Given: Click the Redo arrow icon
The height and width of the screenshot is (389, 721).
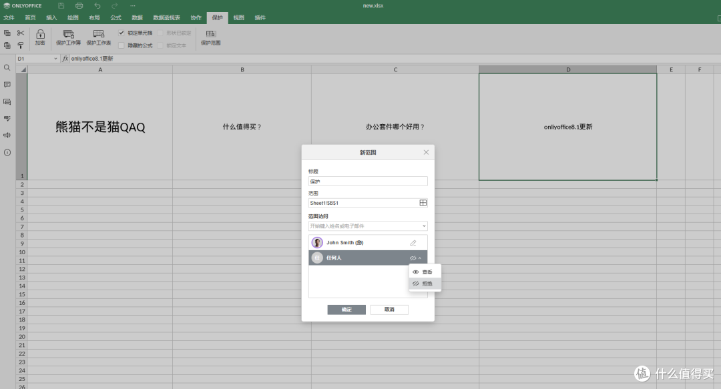Looking at the screenshot, I should pos(115,5).
